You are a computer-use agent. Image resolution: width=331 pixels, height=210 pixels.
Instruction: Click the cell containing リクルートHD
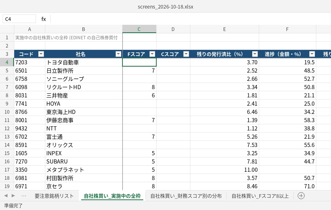click(84, 87)
